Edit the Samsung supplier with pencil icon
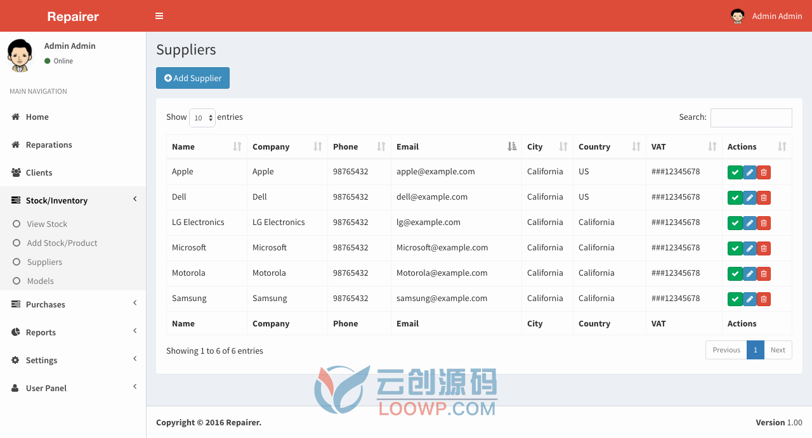812x438 pixels. tap(750, 299)
